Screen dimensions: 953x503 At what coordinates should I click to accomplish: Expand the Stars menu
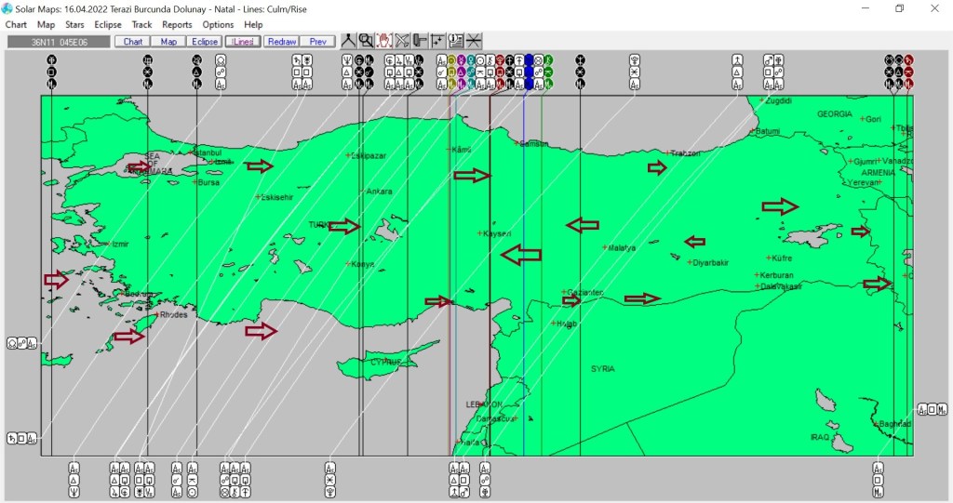[x=74, y=24]
